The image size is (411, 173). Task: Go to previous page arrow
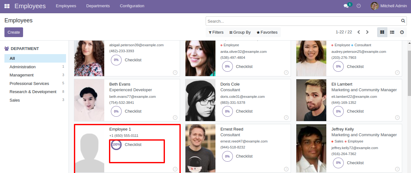tap(359, 32)
